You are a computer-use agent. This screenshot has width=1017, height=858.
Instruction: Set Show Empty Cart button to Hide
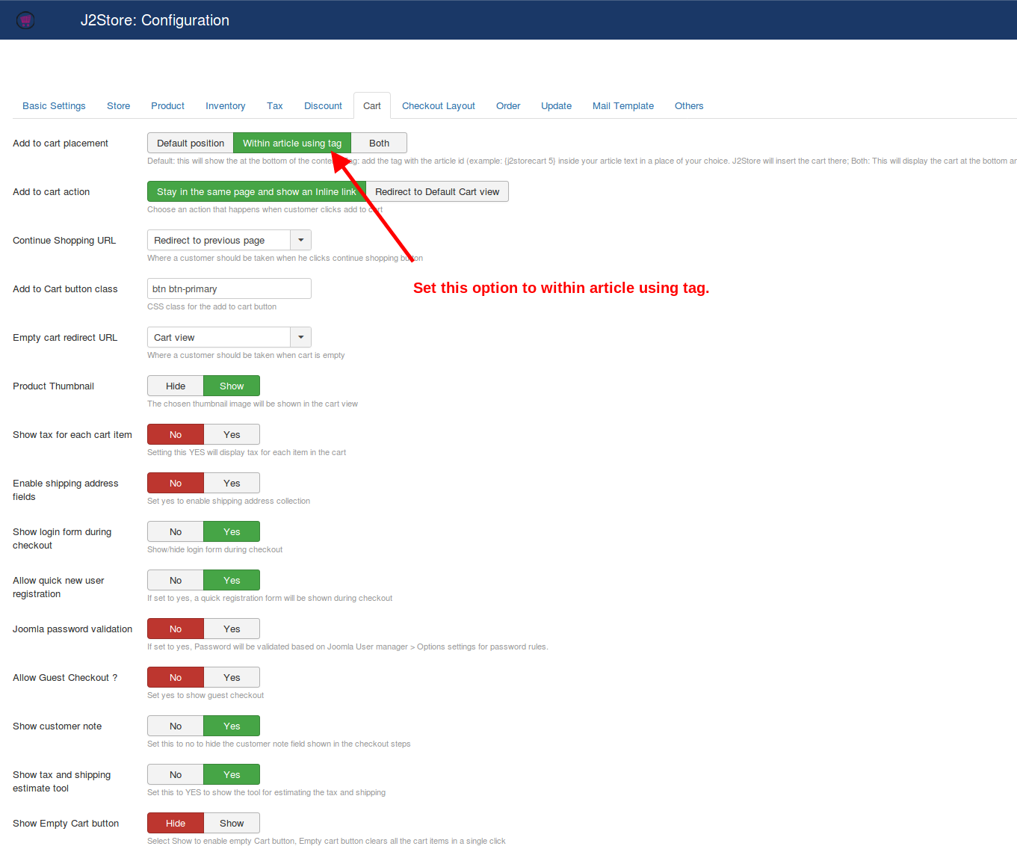[x=176, y=824]
